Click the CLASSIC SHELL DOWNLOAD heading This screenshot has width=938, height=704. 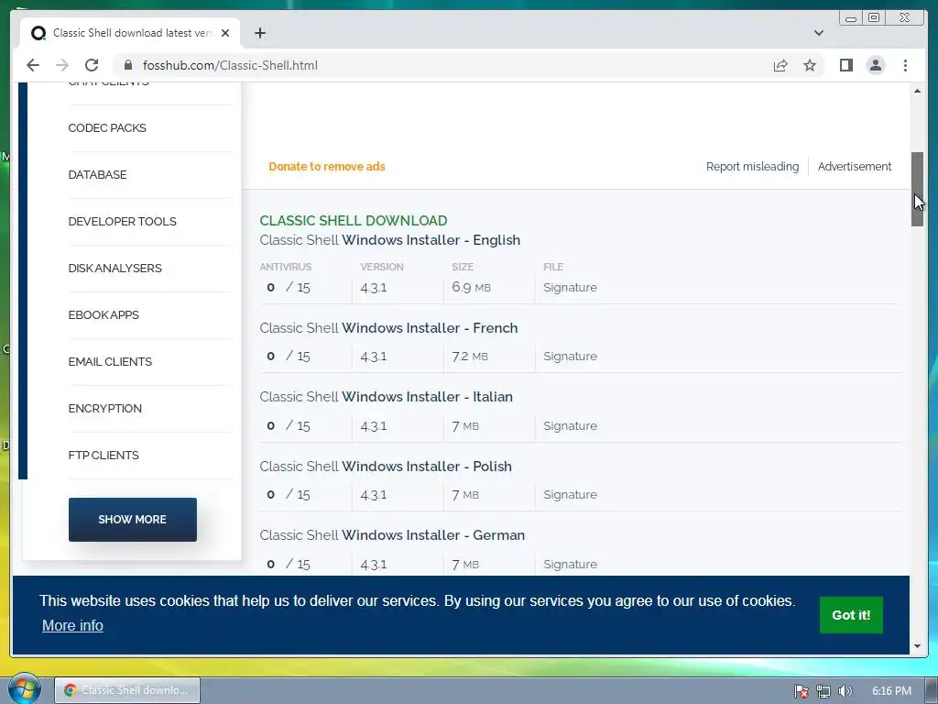point(353,220)
